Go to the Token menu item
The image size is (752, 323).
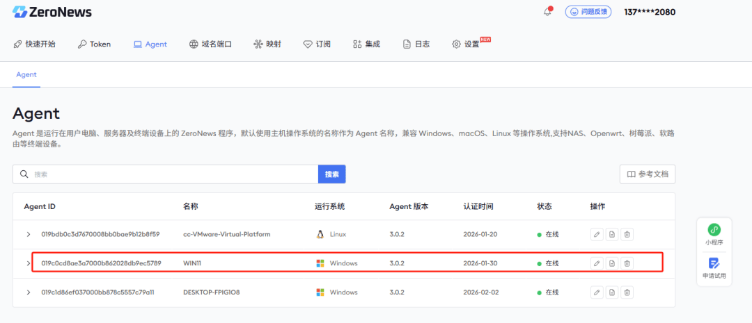[x=94, y=44]
